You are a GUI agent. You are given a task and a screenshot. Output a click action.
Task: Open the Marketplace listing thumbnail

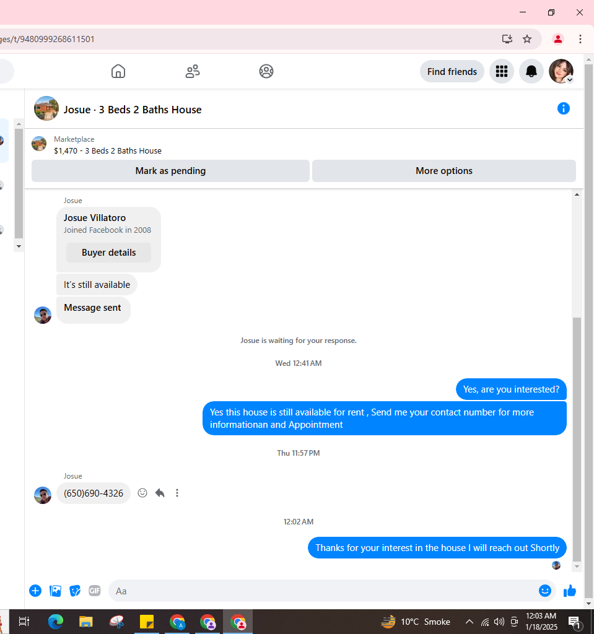click(x=39, y=144)
